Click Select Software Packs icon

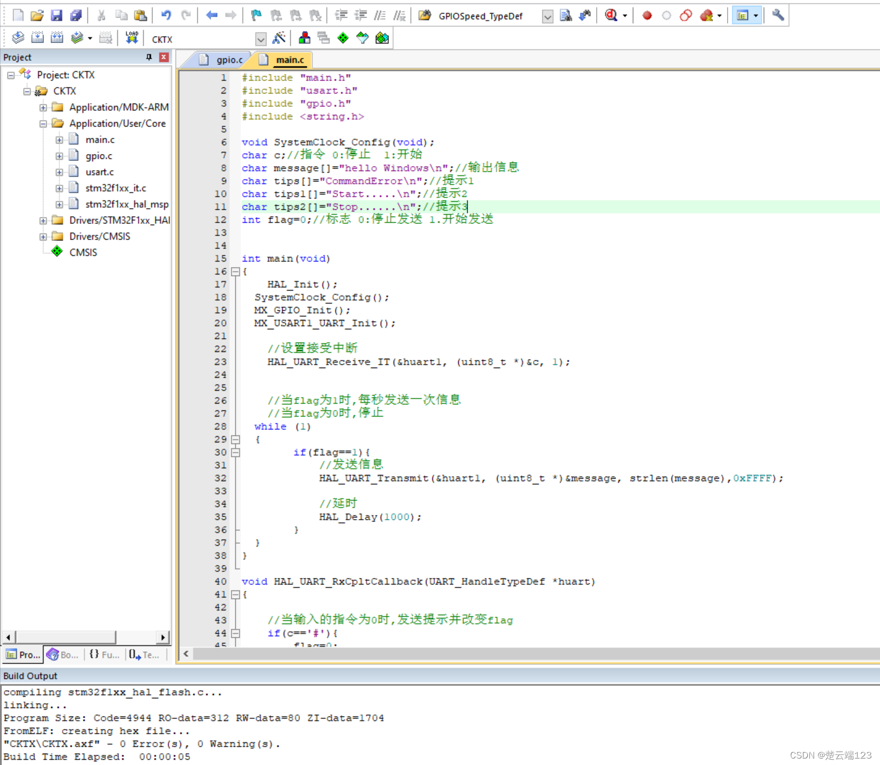(362, 38)
